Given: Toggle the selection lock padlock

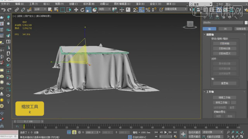Looking at the screenshot, I should pos(74,132).
